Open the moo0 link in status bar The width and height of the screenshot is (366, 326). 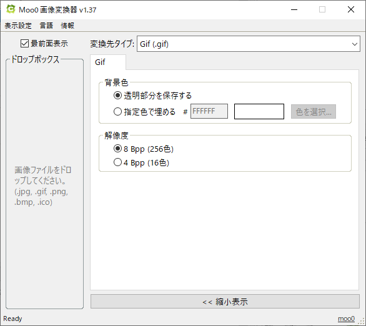click(346, 319)
